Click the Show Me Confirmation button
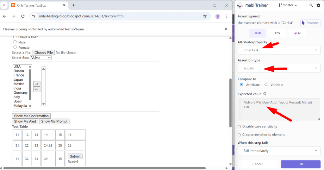Image resolution: width=324 pixels, height=170 pixels. 31,116
